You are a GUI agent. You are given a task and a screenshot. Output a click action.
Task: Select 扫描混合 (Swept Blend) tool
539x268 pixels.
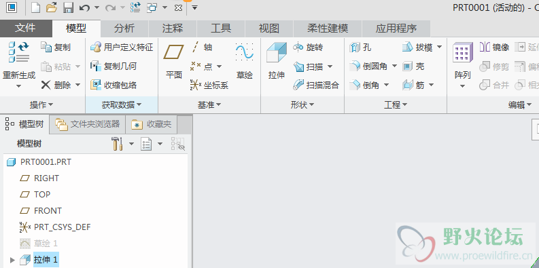(316, 85)
